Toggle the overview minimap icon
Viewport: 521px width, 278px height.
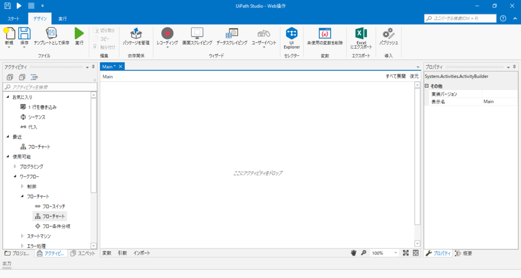coord(416,253)
